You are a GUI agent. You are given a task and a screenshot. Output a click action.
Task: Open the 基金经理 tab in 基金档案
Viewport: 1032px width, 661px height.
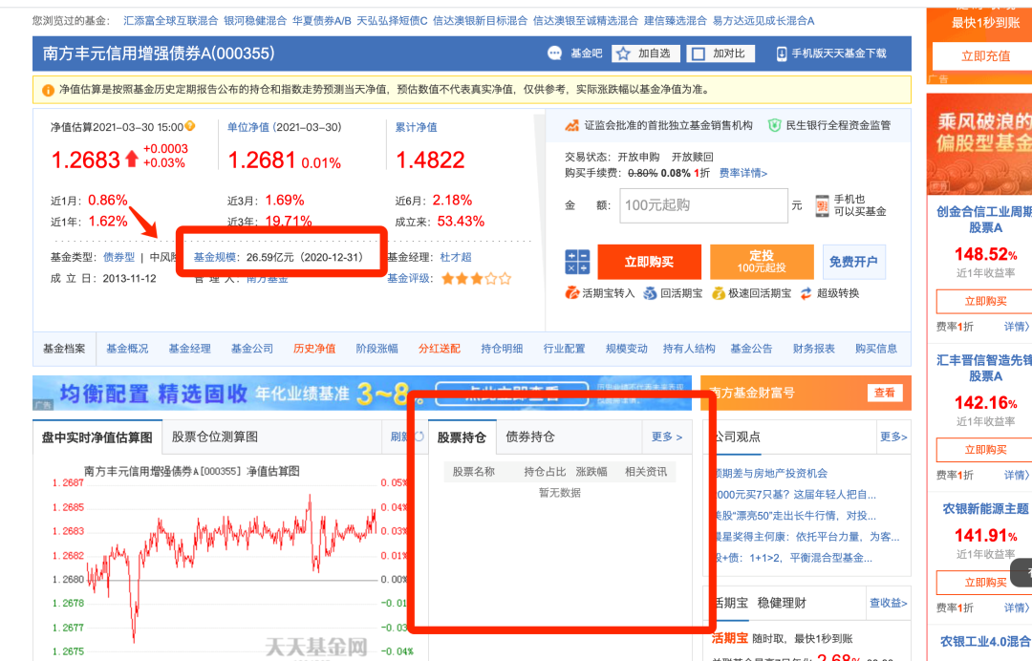click(x=189, y=349)
